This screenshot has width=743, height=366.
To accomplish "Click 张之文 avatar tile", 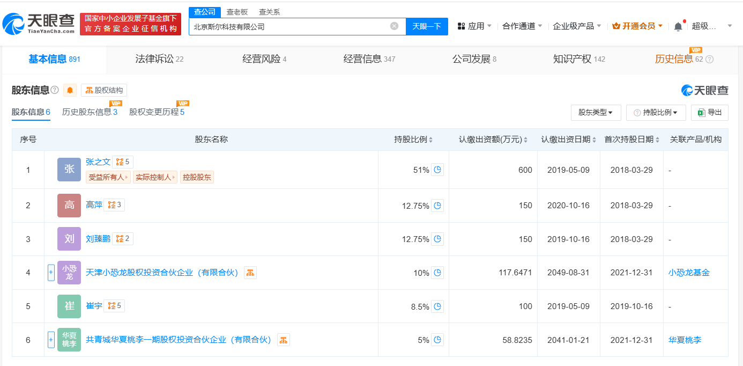I will (69, 169).
